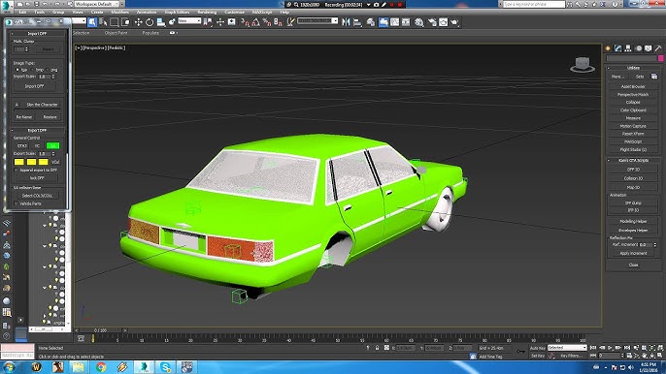Open the Utilities hammer panel tab

[x=658, y=48]
